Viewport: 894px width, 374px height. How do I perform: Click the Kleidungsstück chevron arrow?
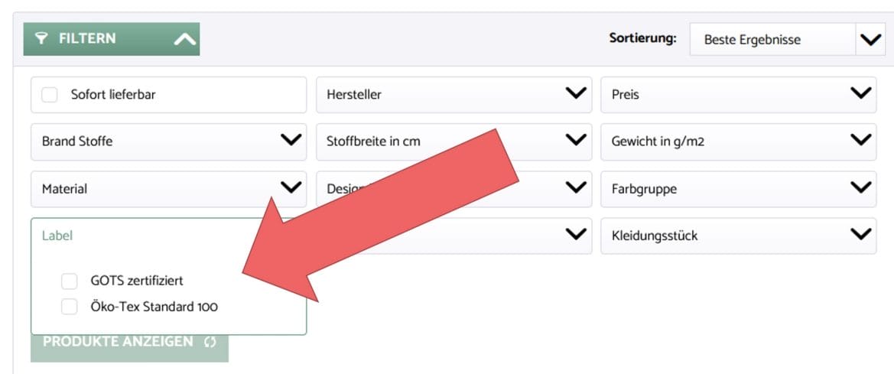(x=860, y=235)
